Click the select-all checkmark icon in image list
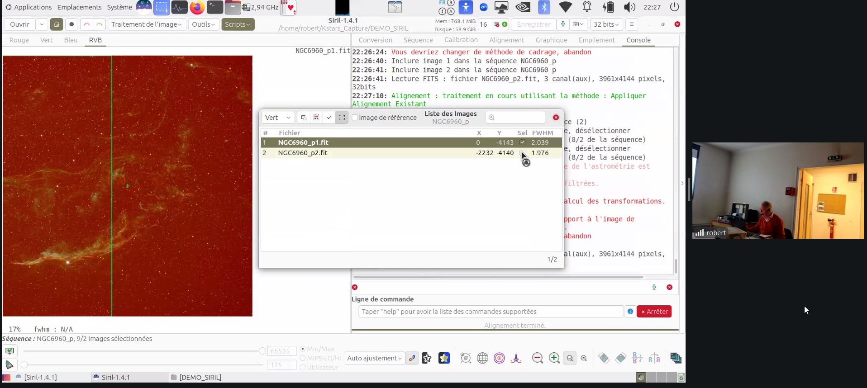This screenshot has width=867, height=388. coord(329,118)
